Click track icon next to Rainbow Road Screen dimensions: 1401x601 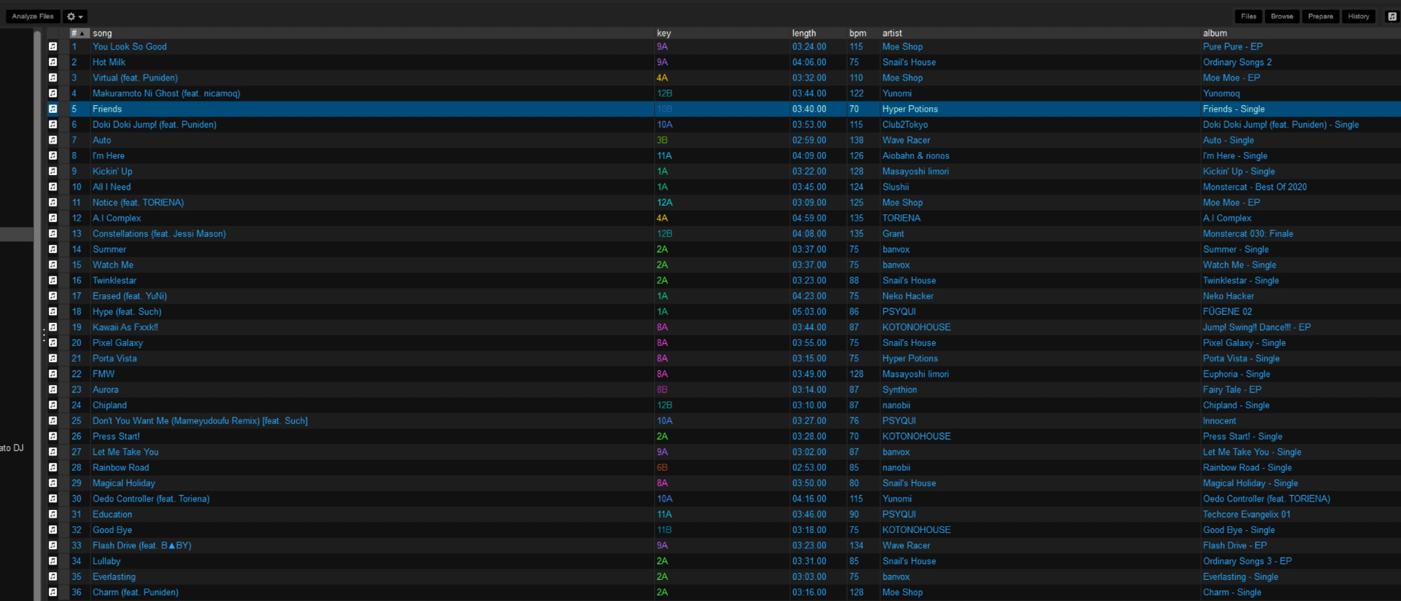click(53, 468)
